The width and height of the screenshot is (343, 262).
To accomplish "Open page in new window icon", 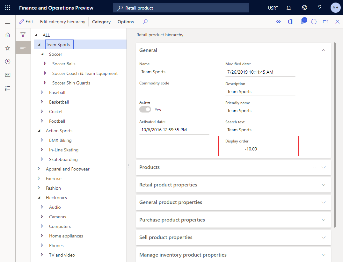I will (x=325, y=22).
